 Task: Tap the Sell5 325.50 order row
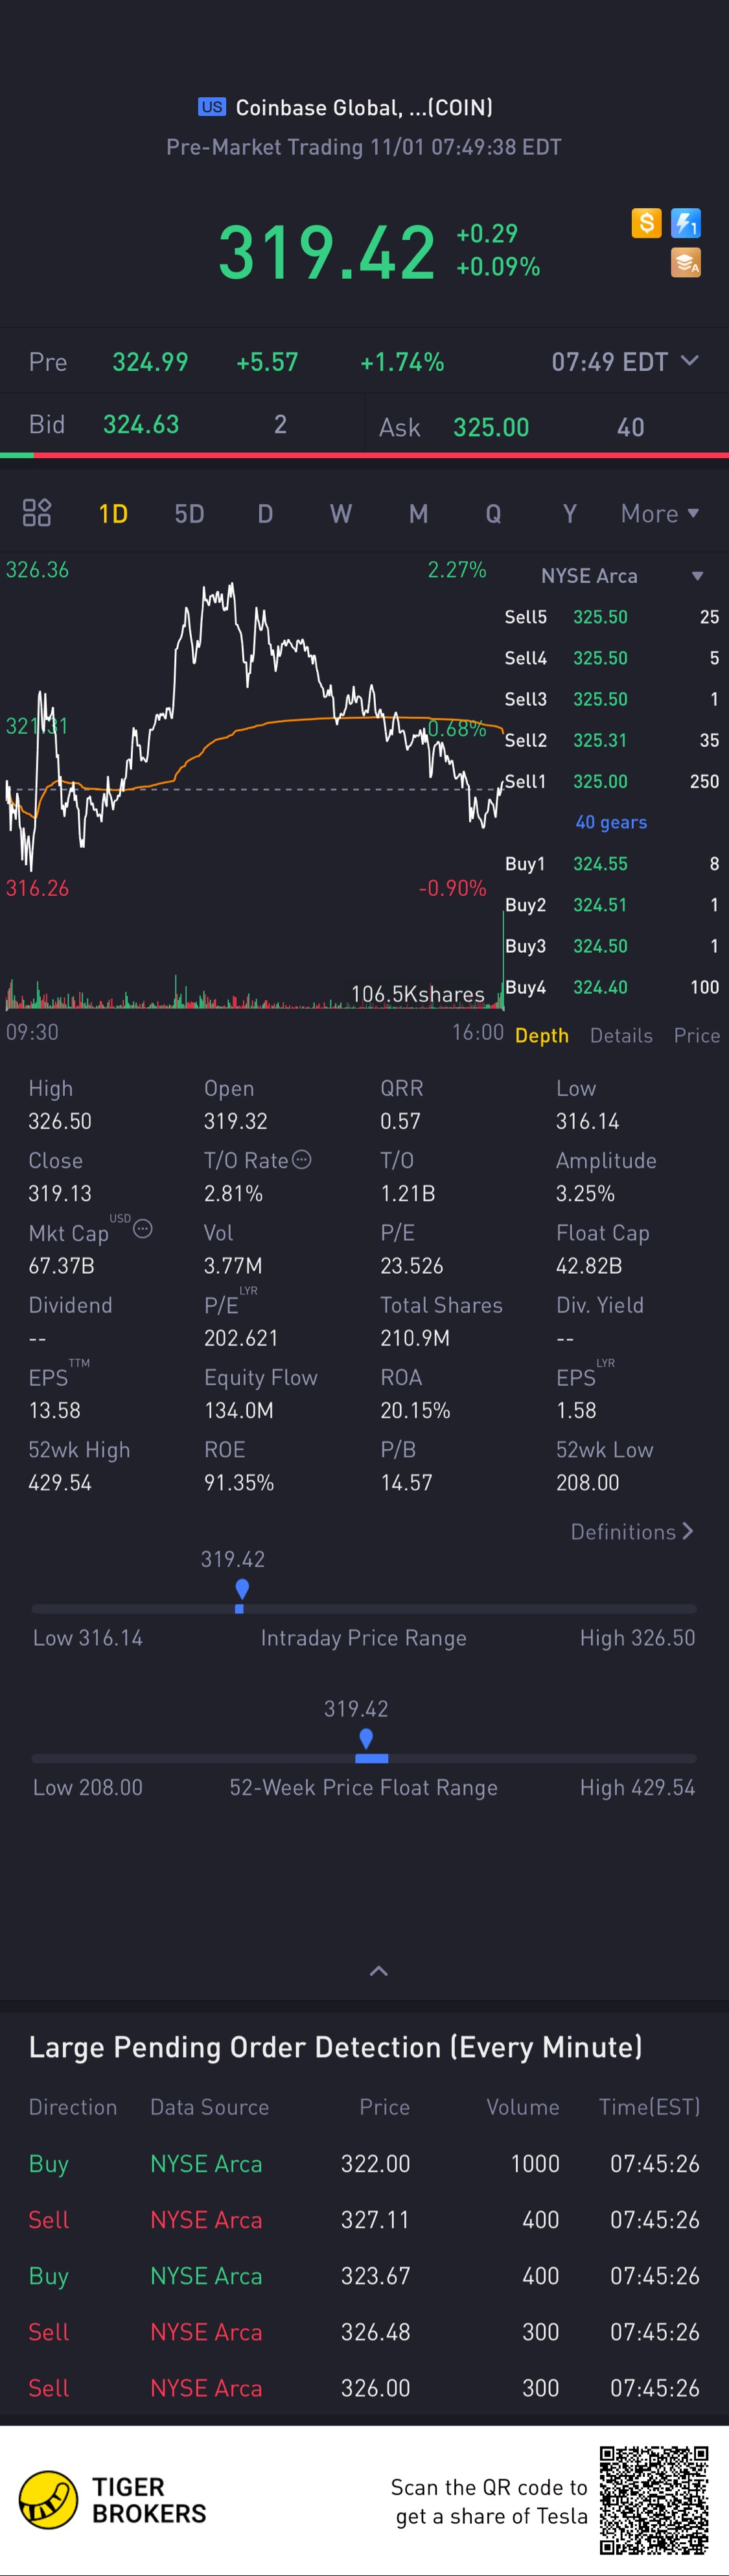point(611,617)
